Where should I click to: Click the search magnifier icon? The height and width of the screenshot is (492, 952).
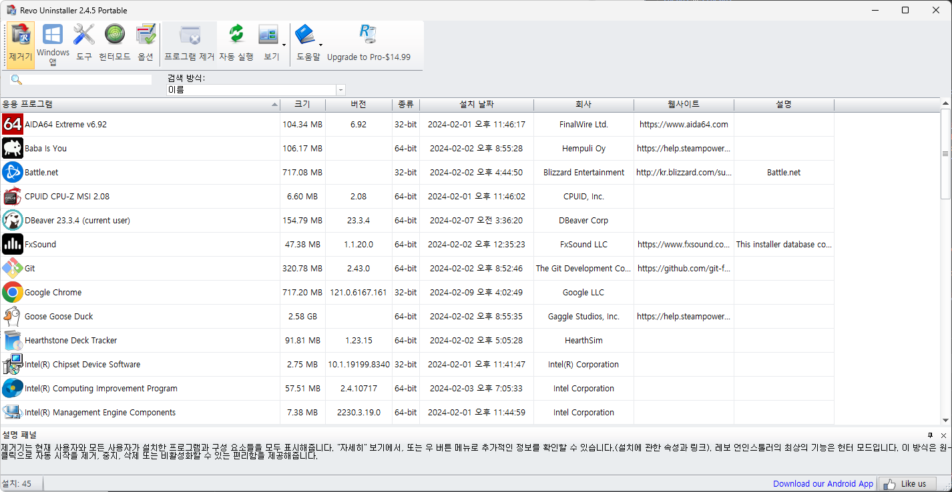click(17, 80)
